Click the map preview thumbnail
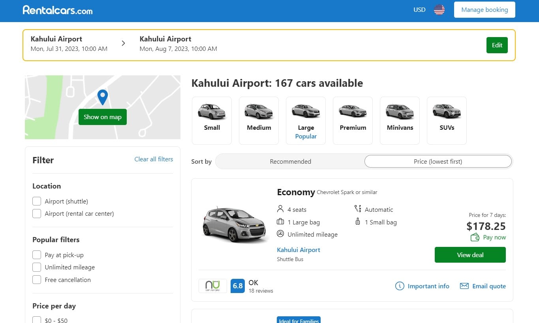Viewport: 539px width, 323px height. [103, 107]
